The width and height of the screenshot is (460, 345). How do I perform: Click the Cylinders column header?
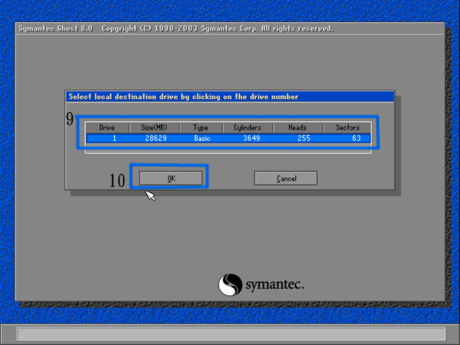248,127
